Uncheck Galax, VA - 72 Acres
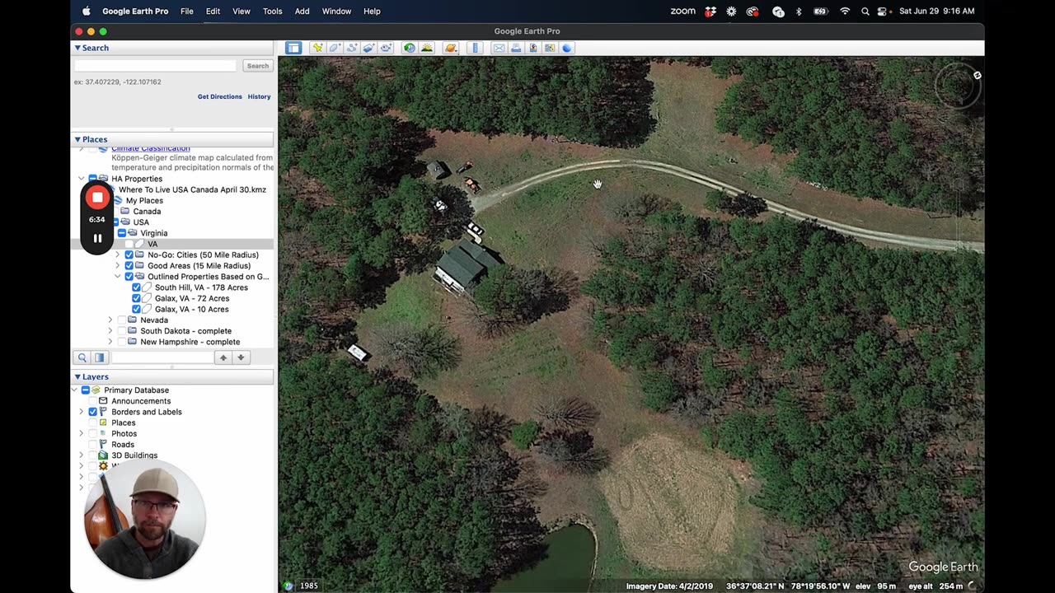The width and height of the screenshot is (1055, 593). (x=136, y=298)
